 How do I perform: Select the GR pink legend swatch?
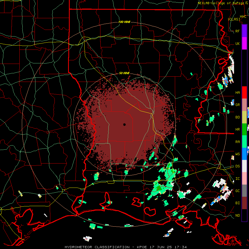244,105
